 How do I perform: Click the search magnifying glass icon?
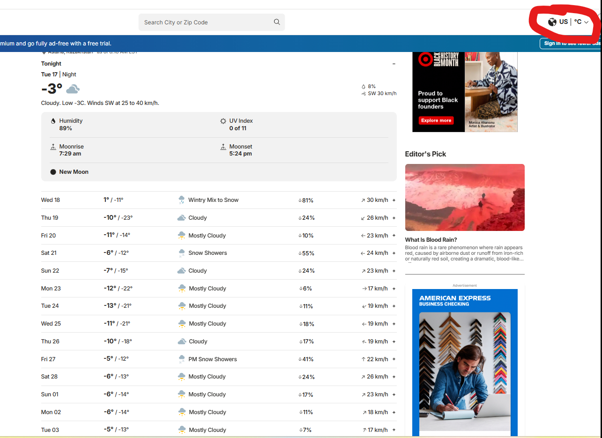click(x=277, y=22)
